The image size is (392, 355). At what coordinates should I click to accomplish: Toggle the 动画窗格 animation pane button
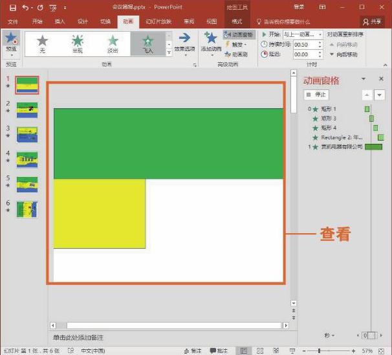[x=239, y=34]
